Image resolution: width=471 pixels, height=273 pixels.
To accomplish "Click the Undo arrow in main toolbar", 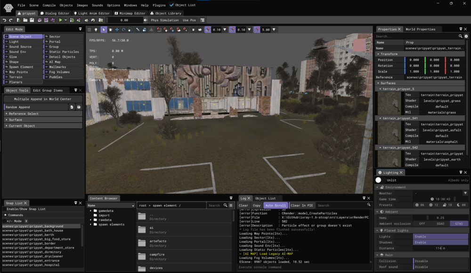I will [4, 20].
